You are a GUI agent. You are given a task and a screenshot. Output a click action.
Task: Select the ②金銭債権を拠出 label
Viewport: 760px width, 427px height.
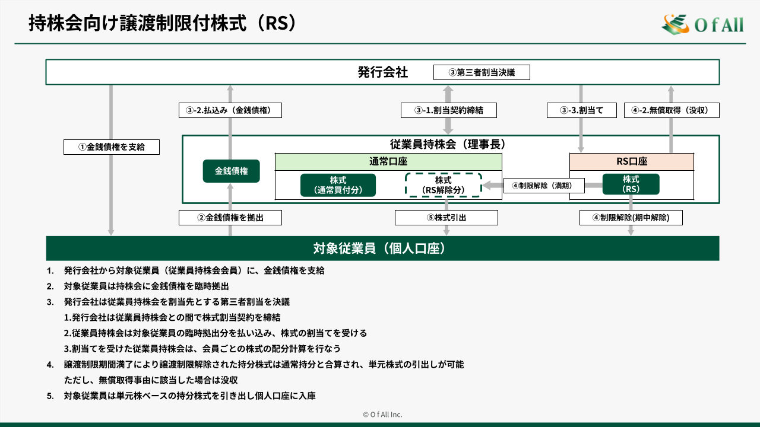230,218
